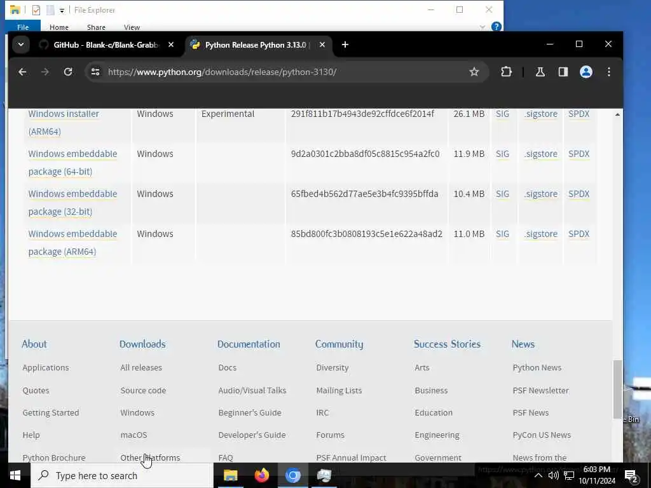Click page vertical scrollbar thumb
The height and width of the screenshot is (488, 651).
617,390
